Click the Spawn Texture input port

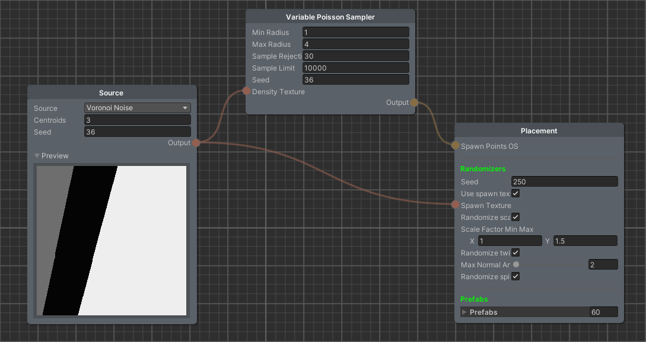tap(455, 205)
